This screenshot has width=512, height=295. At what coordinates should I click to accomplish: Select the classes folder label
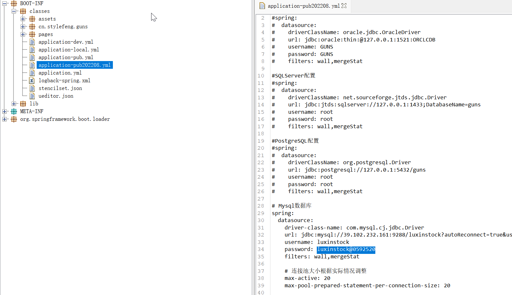click(x=40, y=11)
